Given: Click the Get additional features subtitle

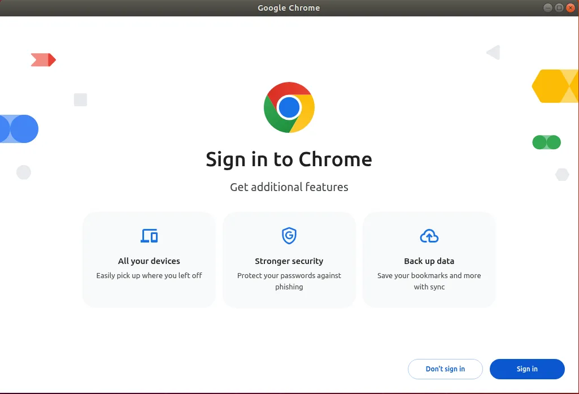Looking at the screenshot, I should pos(289,187).
